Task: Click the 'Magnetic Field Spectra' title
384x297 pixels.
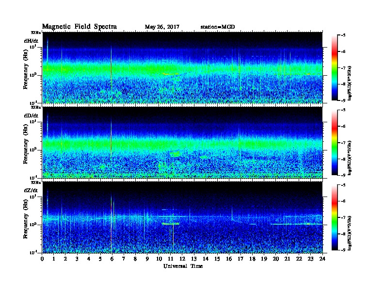Action: (x=80, y=27)
